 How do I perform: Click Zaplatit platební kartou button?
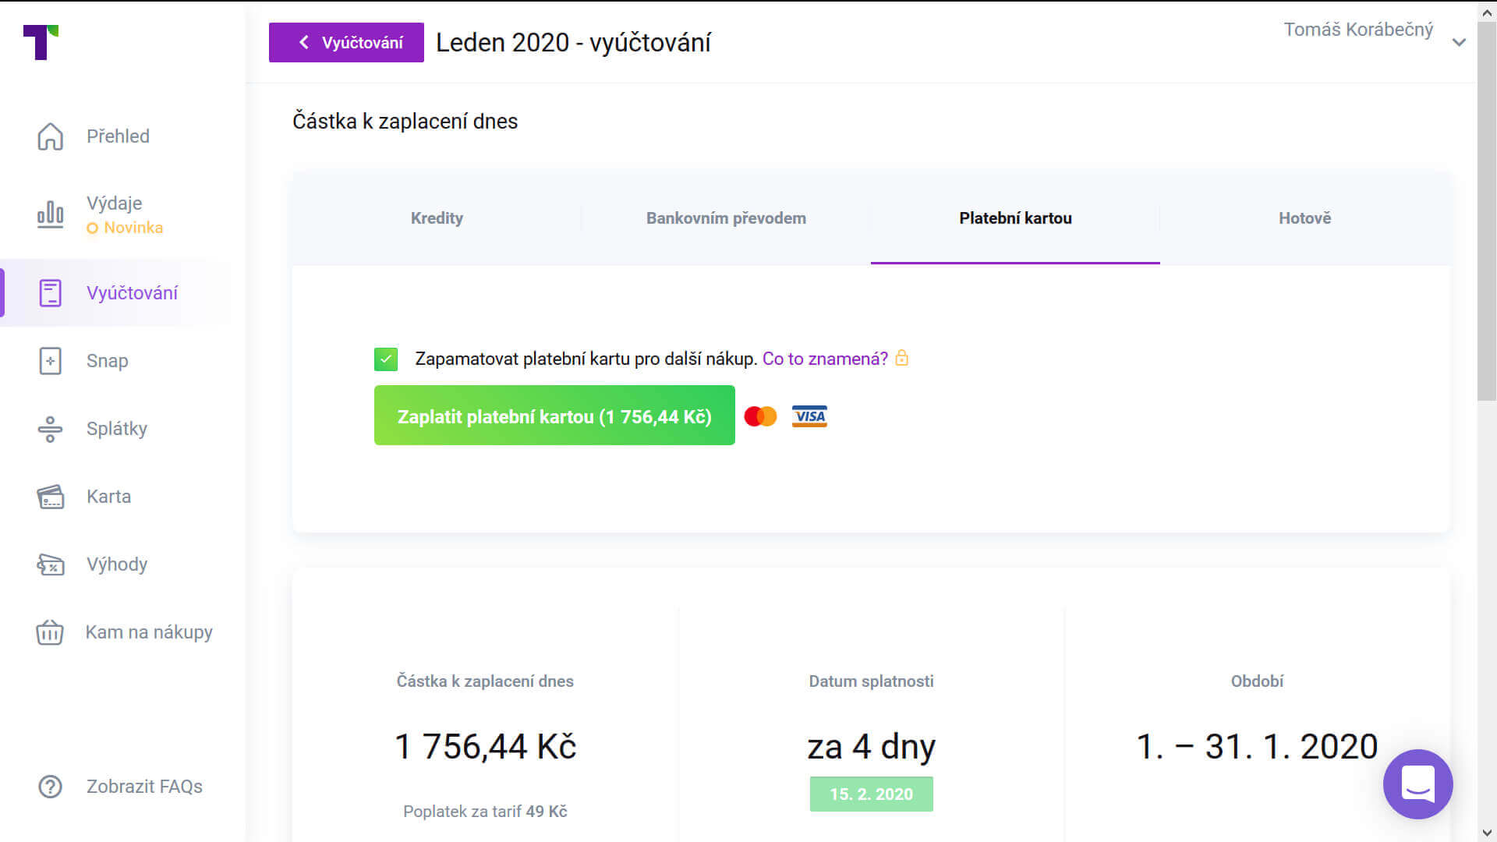[x=554, y=416]
